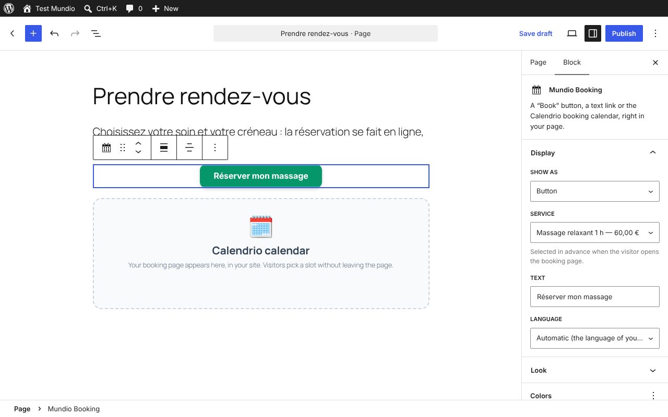Open the blue block inserter plus button
668x417 pixels.
pos(33,33)
